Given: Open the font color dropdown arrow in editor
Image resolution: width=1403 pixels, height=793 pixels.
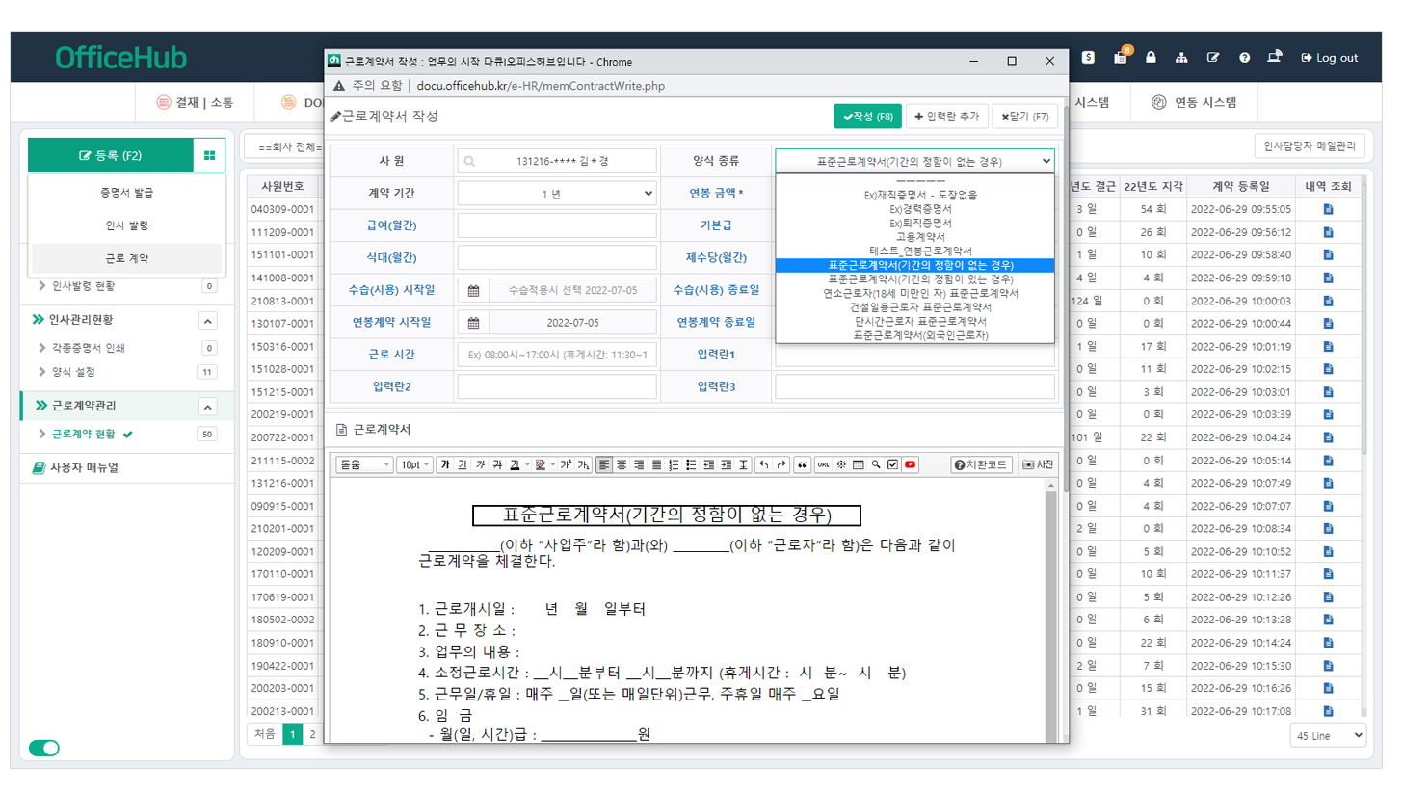Looking at the screenshot, I should [x=528, y=464].
